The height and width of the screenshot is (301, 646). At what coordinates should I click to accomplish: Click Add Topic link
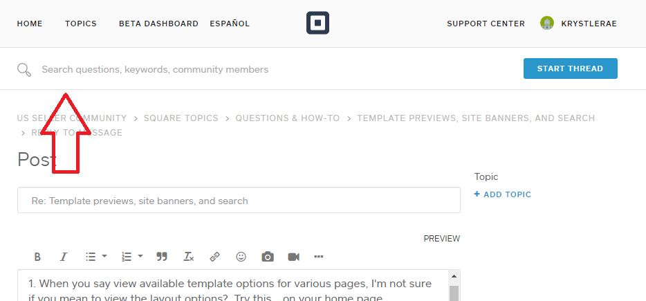(x=503, y=194)
